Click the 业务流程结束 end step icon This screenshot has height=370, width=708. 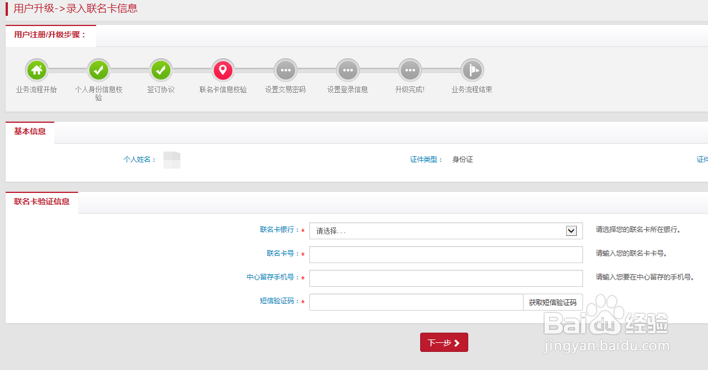tap(472, 70)
